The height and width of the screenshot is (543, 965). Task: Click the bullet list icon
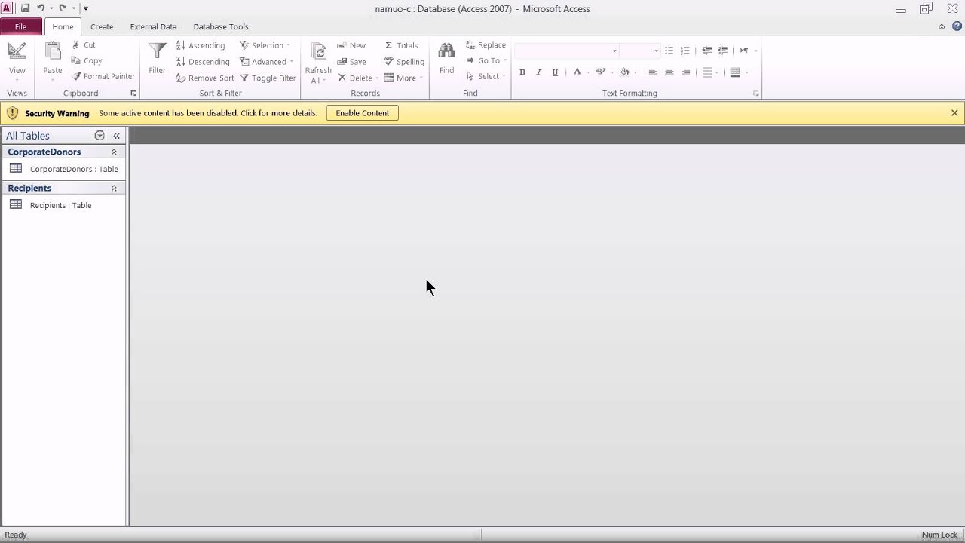[x=669, y=51]
